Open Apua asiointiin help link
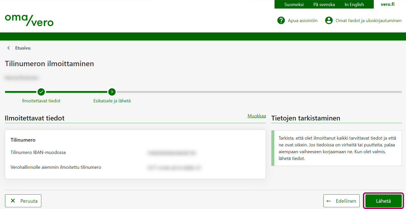 302,21
